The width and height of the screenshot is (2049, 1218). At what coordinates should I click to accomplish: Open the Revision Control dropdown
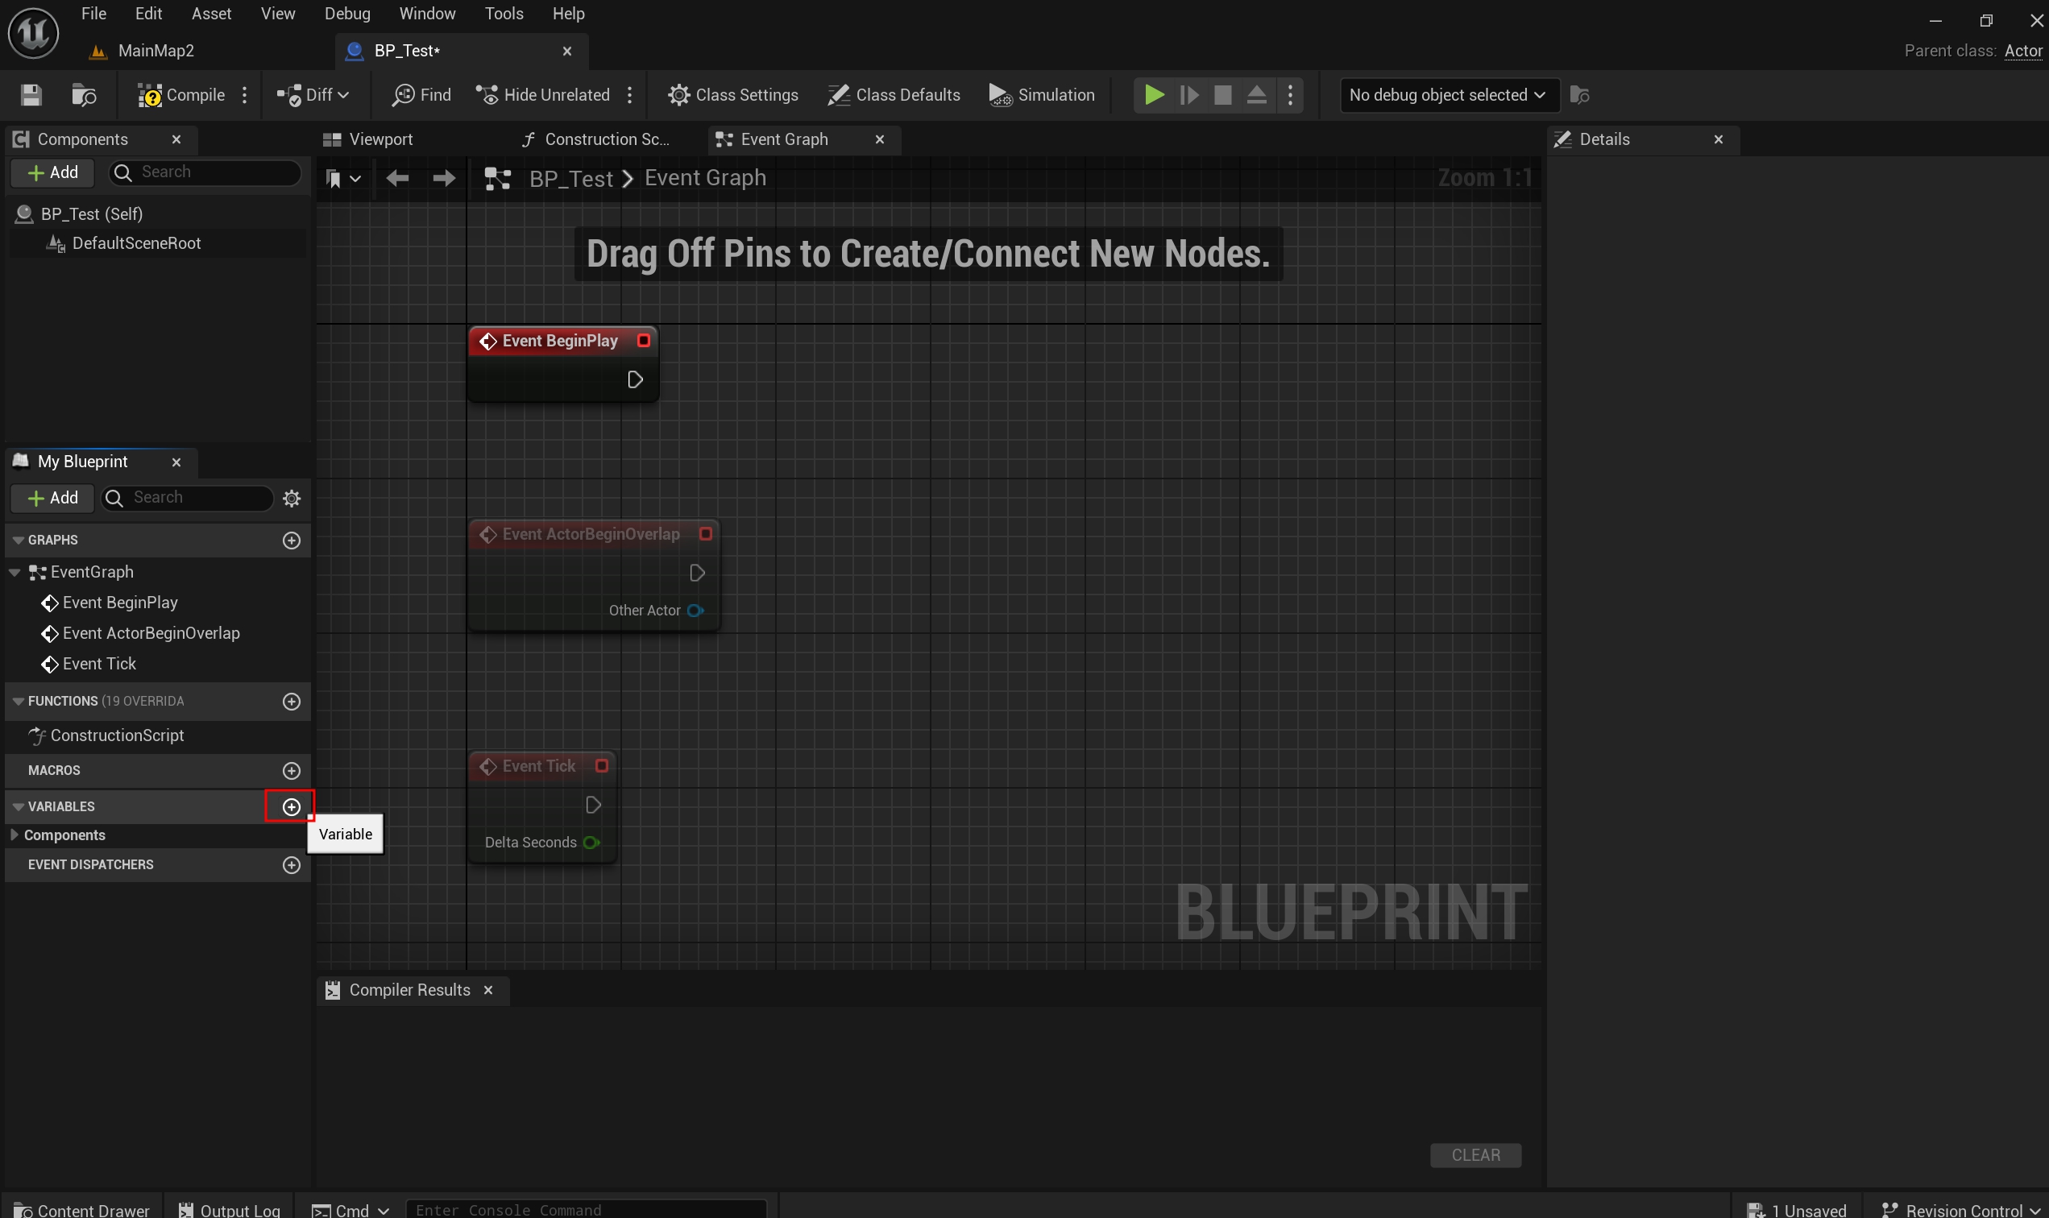[1960, 1209]
